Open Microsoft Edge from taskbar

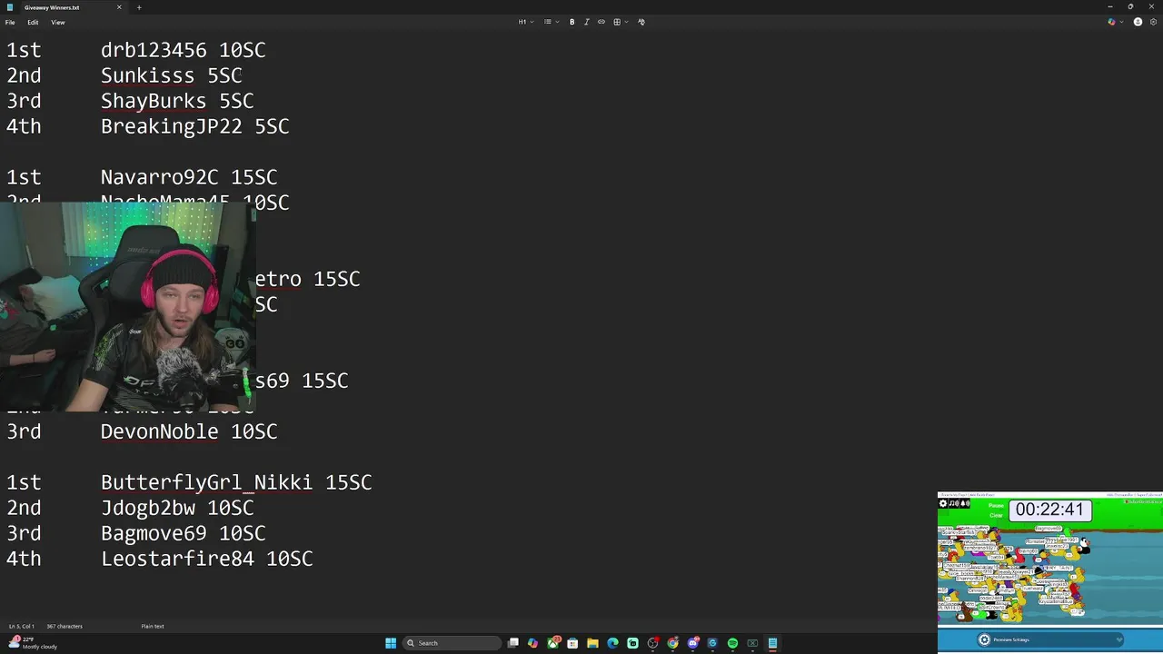(612, 643)
